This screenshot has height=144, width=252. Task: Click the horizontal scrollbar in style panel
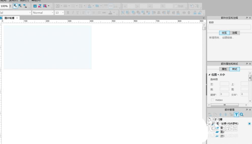[225, 105]
